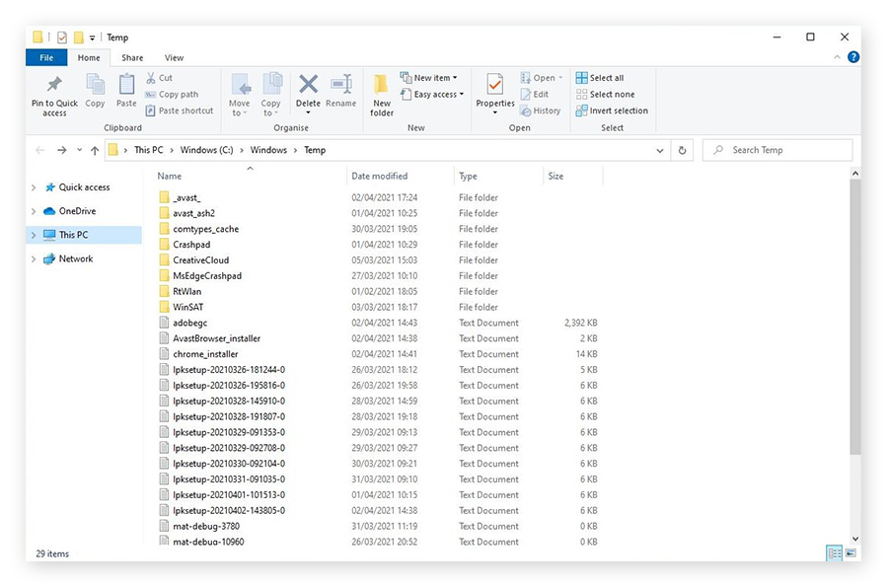Open the Help question mark icon

(853, 57)
